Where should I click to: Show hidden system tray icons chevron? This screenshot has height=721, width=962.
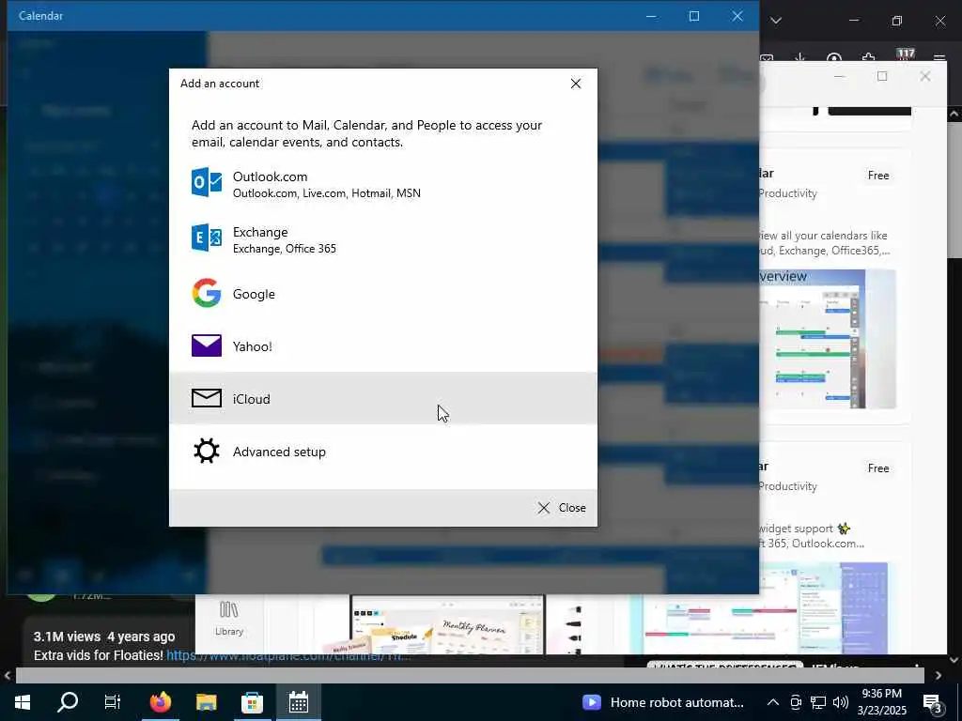tap(773, 702)
